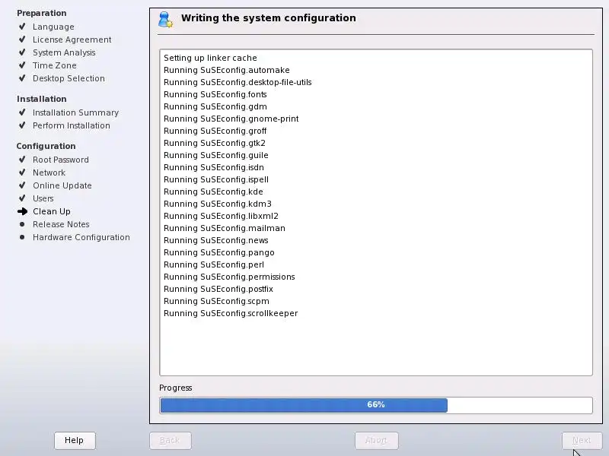Select the System Analysis step label
609x456 pixels.
tap(64, 52)
